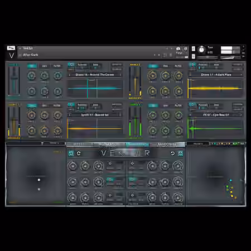Click the green waveform display of FX 07

(216, 128)
